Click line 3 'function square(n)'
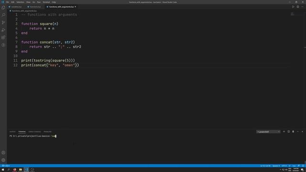 [x=40, y=24]
